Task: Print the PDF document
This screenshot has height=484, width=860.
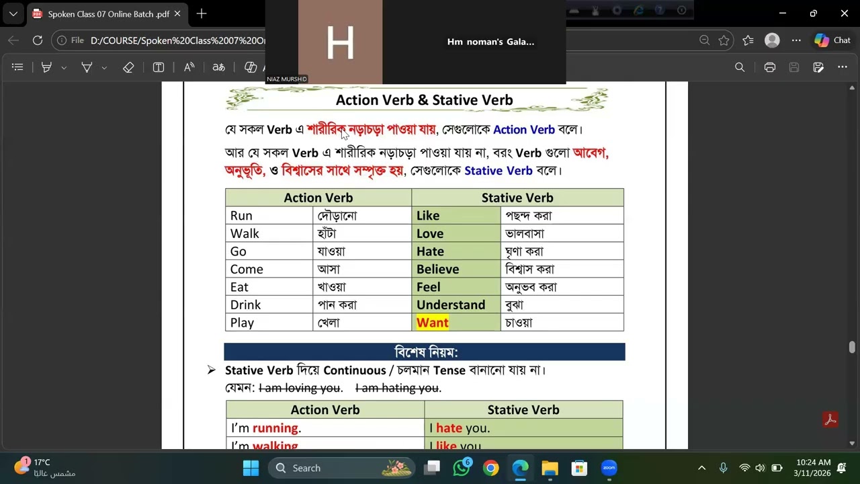Action: [x=770, y=67]
